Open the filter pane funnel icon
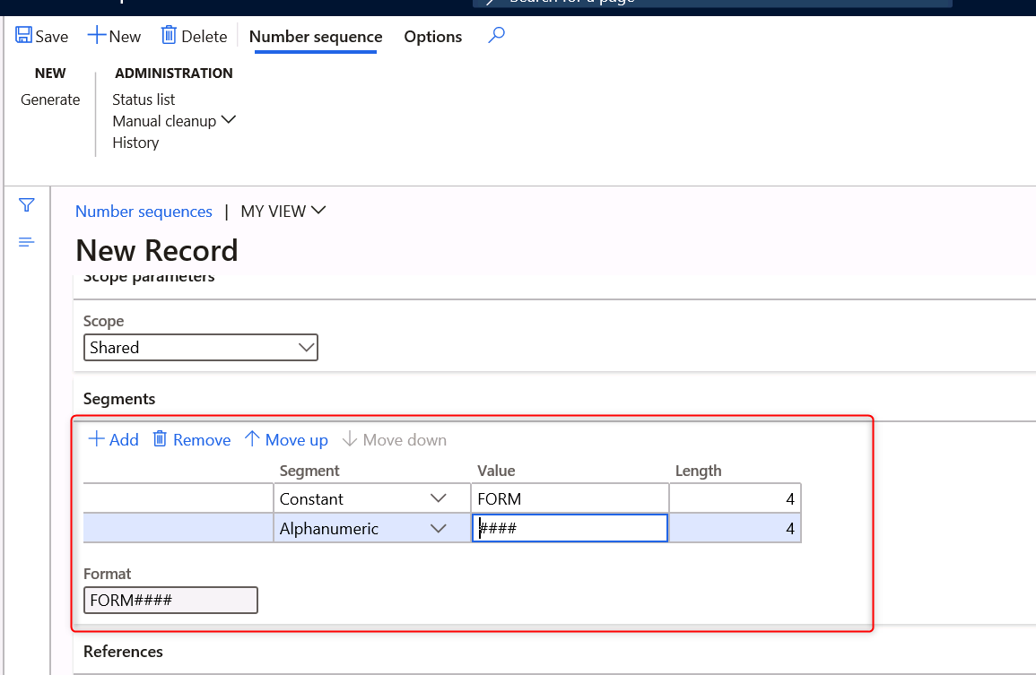The height and width of the screenshot is (675, 1036). pos(26,205)
